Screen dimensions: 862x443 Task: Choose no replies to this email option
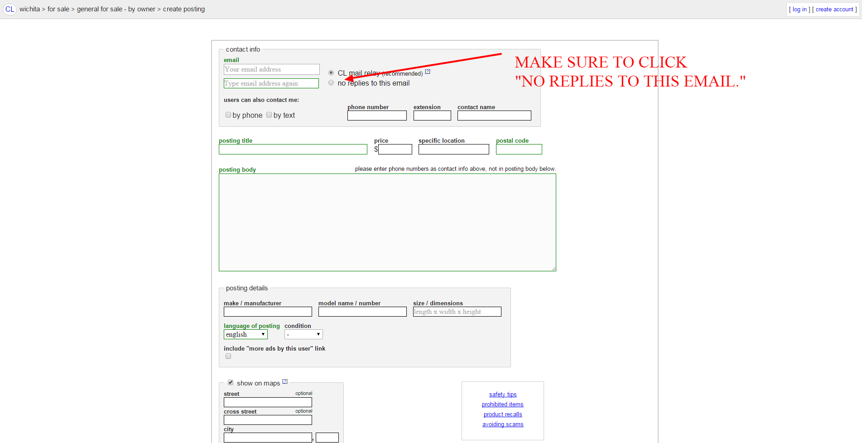[331, 83]
